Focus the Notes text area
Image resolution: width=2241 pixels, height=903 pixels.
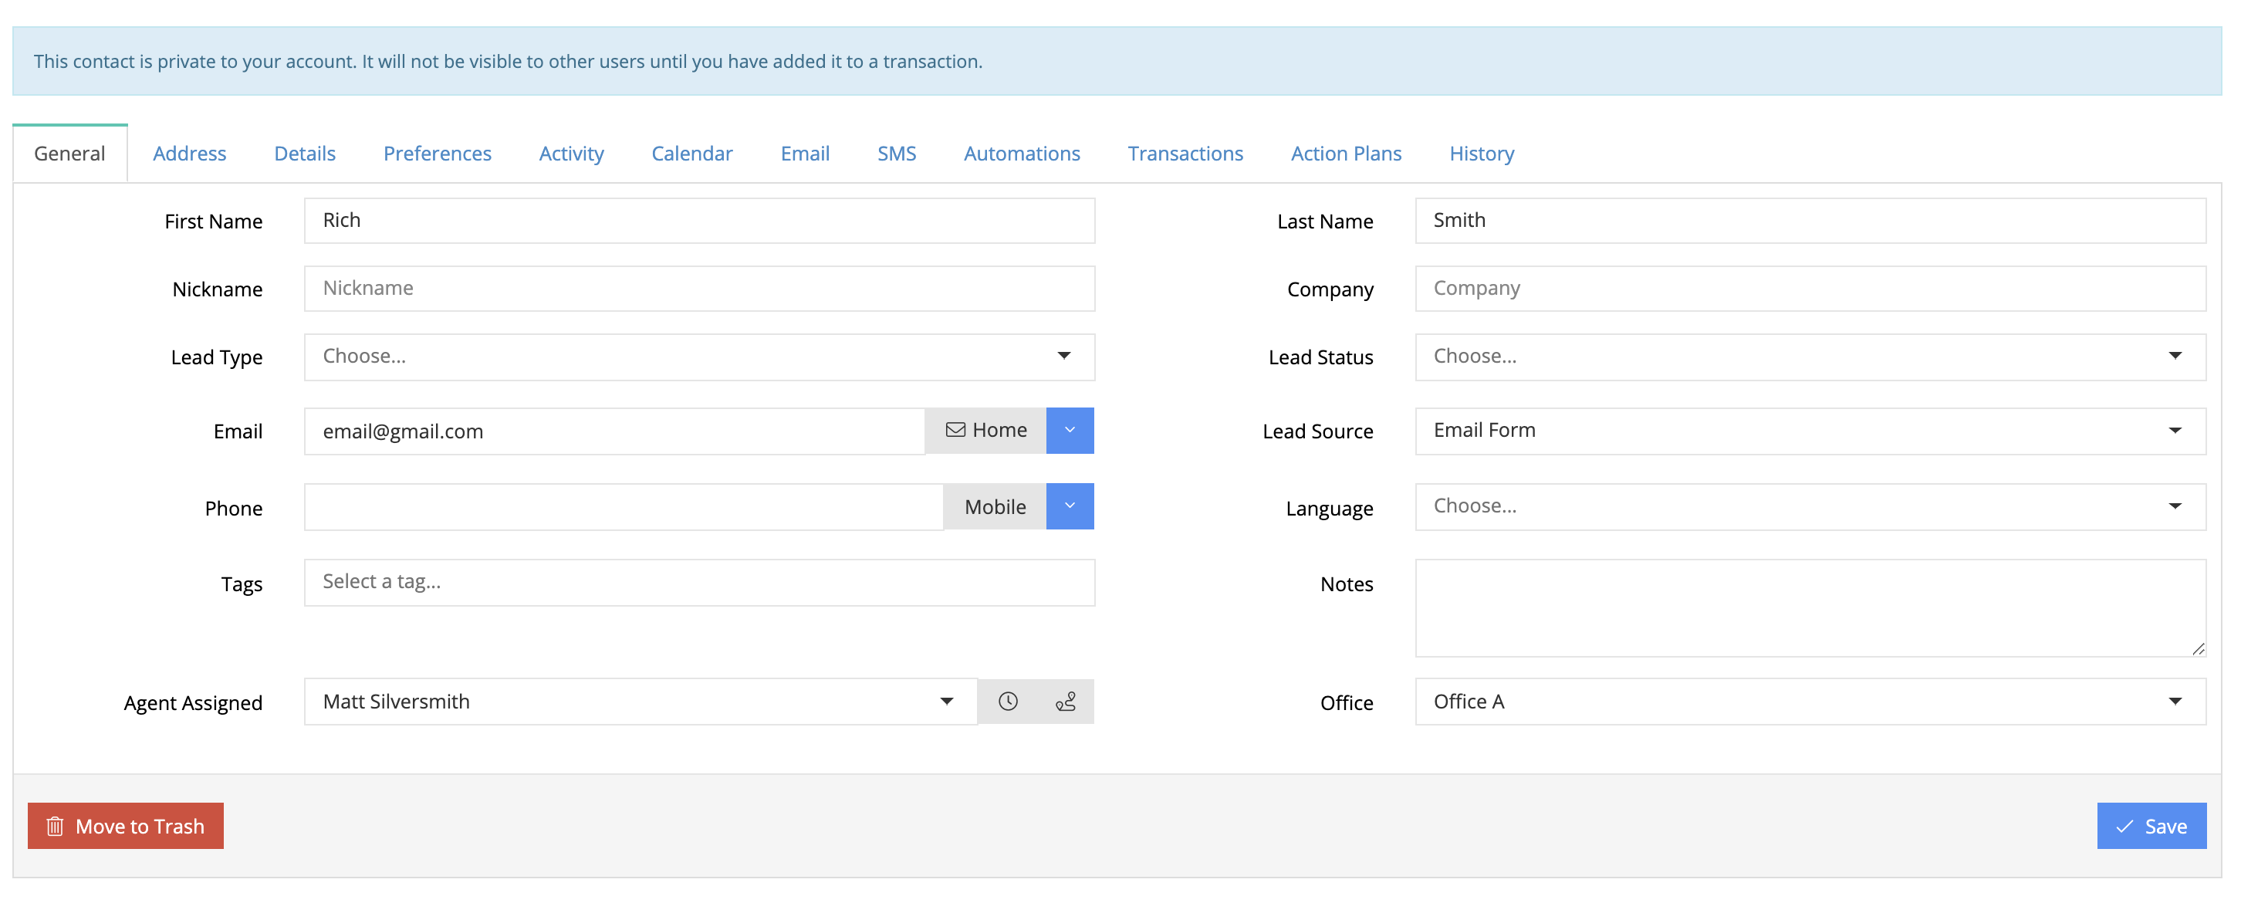pyautogui.click(x=1810, y=607)
